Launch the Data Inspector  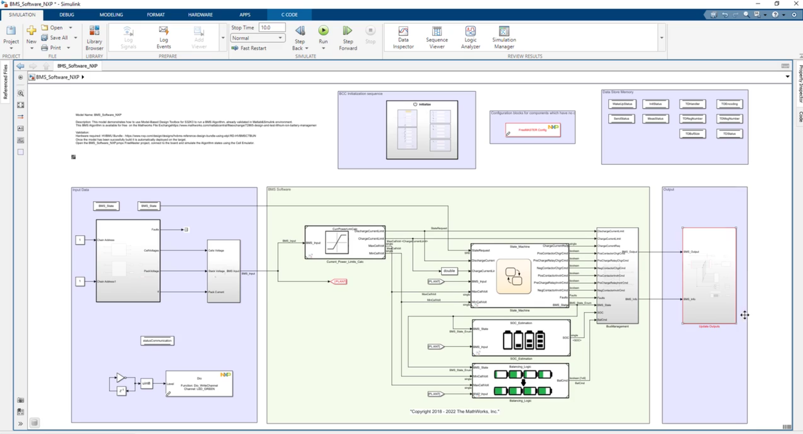click(x=403, y=37)
